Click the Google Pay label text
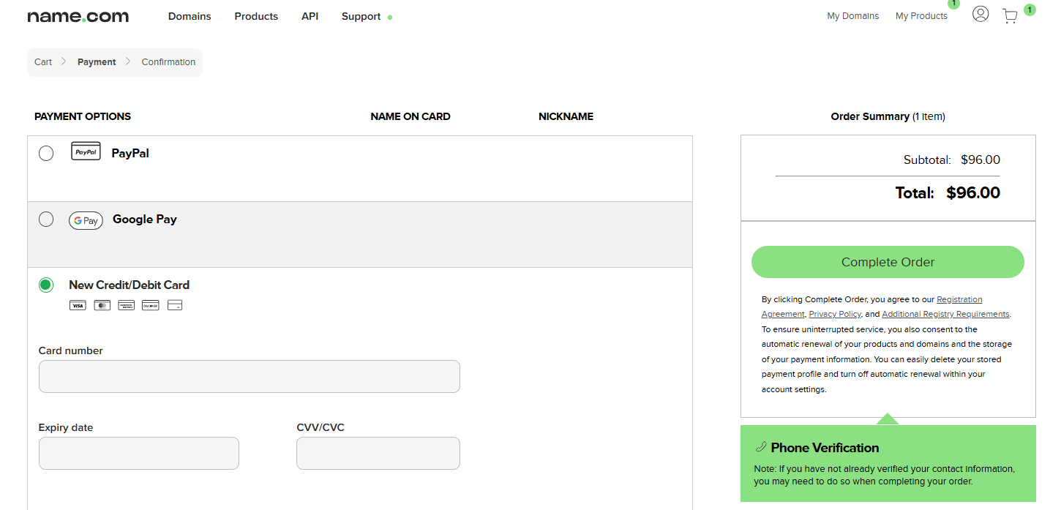Viewport: 1061px width, 510px height. point(145,219)
